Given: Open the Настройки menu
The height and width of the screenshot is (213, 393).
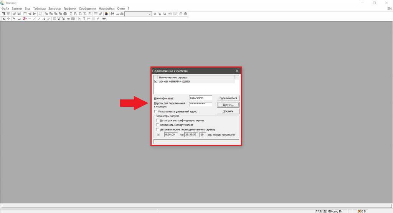Looking at the screenshot, I should 106,8.
